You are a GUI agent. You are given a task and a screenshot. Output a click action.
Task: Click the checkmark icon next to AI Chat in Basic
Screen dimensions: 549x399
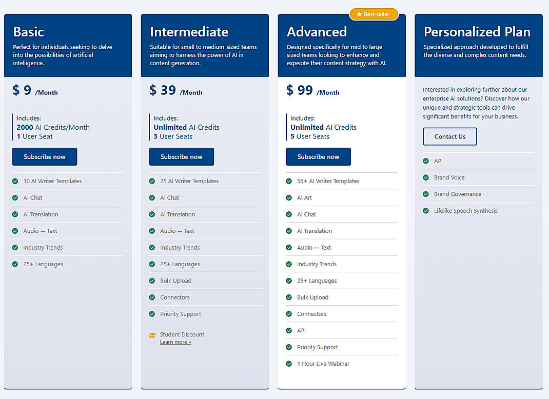[x=15, y=197]
